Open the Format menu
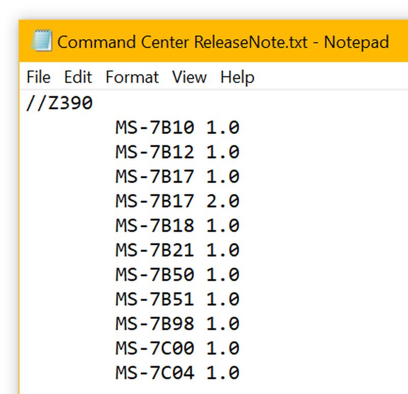Image resolution: width=408 pixels, height=394 pixels. tap(132, 77)
